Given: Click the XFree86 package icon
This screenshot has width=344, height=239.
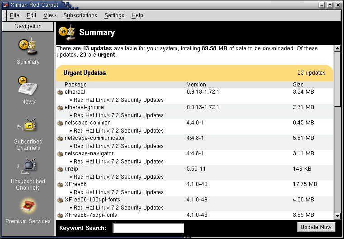Looking at the screenshot, I should point(60,185).
